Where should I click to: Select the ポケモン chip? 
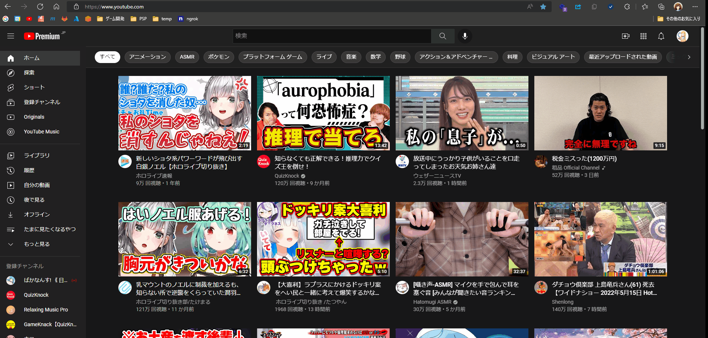pos(219,57)
